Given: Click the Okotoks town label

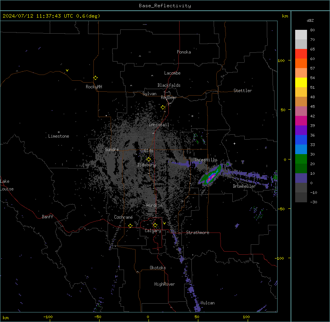Looking at the screenshot, I should coord(158,268).
